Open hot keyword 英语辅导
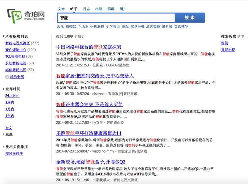The height and width of the screenshot is (184, 248). click(181, 26)
